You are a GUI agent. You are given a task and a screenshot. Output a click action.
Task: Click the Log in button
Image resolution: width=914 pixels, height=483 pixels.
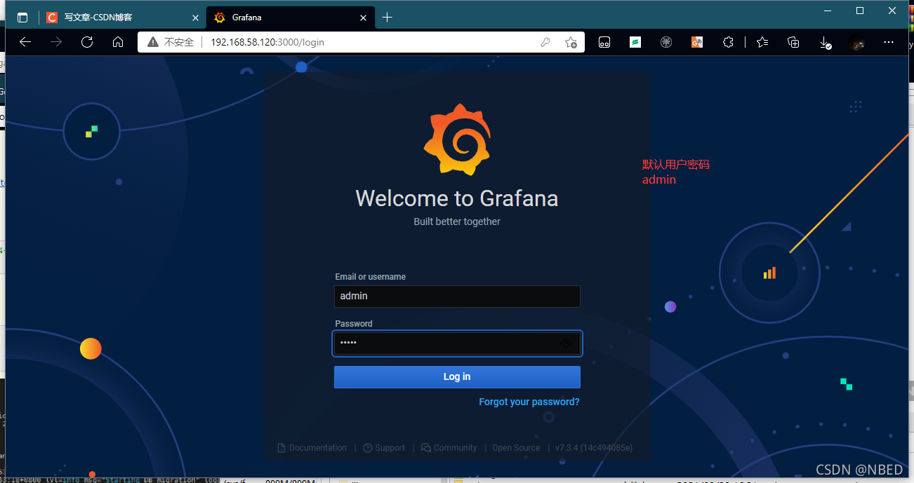pyautogui.click(x=457, y=376)
